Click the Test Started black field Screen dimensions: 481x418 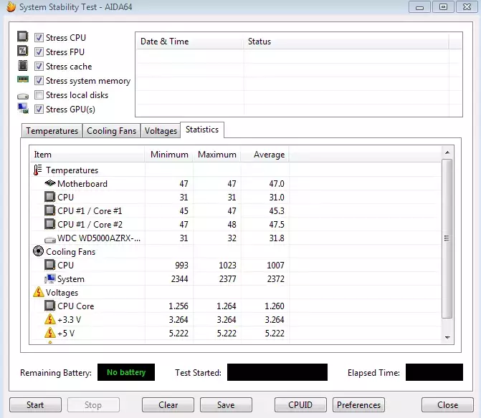[277, 372]
